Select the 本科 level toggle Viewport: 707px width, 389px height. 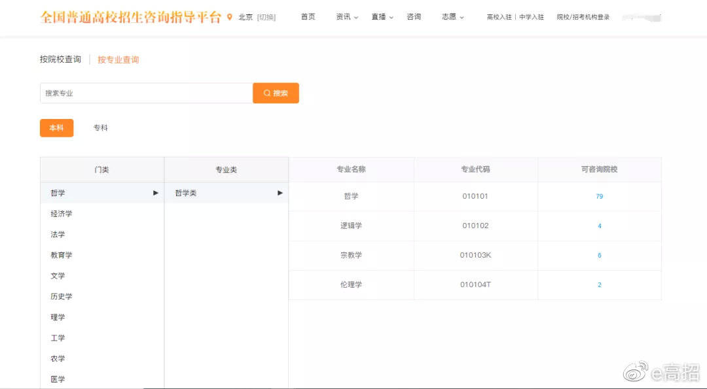56,128
